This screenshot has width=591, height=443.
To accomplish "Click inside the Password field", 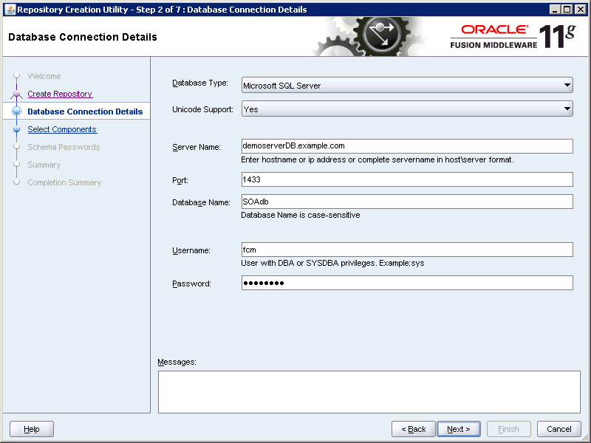I will (406, 283).
